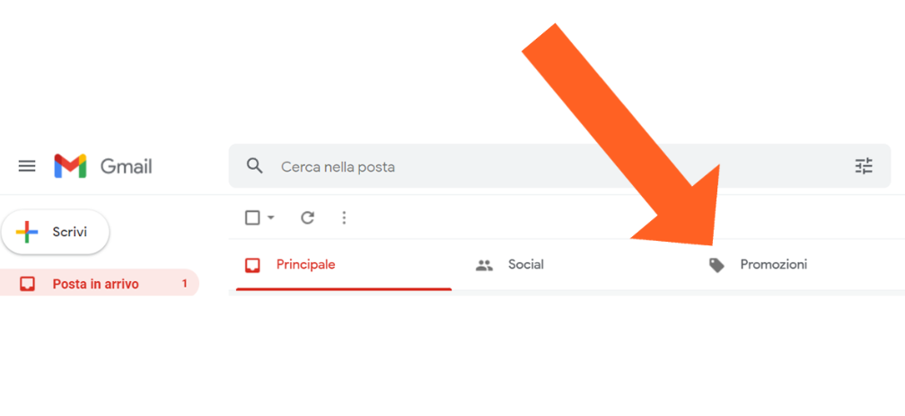Click the Social people icon
905x416 pixels.
point(484,265)
